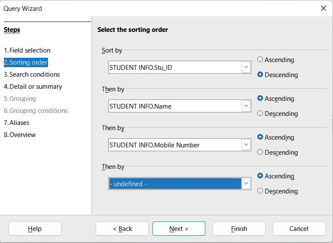
Task: Close the Query Wizard dialog
Action: tap(324, 8)
